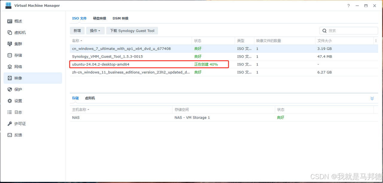Open the column options menu
The image size is (383, 183).
pos(376,41)
